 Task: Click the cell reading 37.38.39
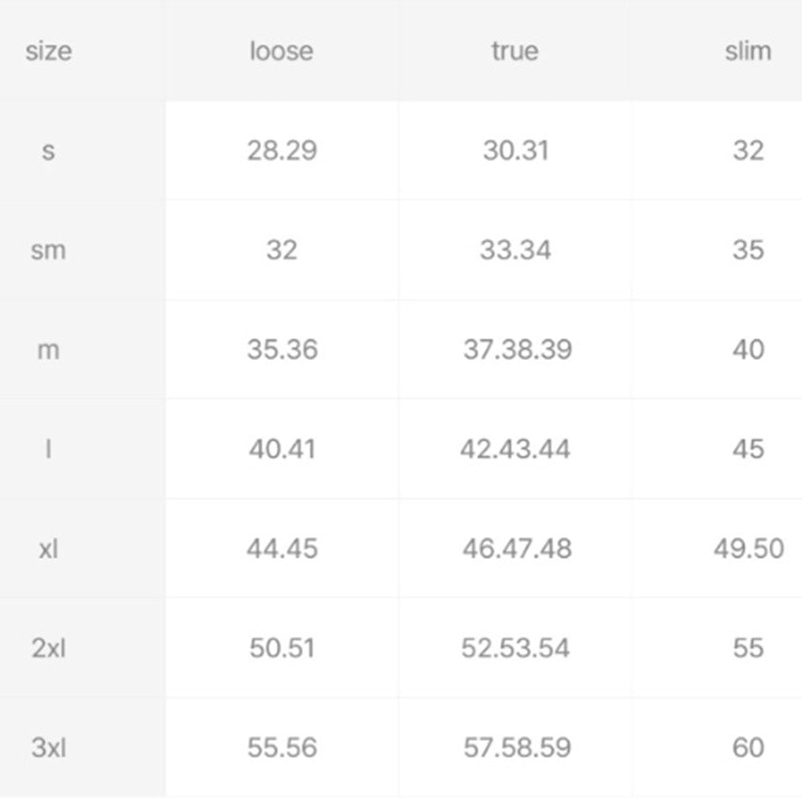click(x=517, y=350)
